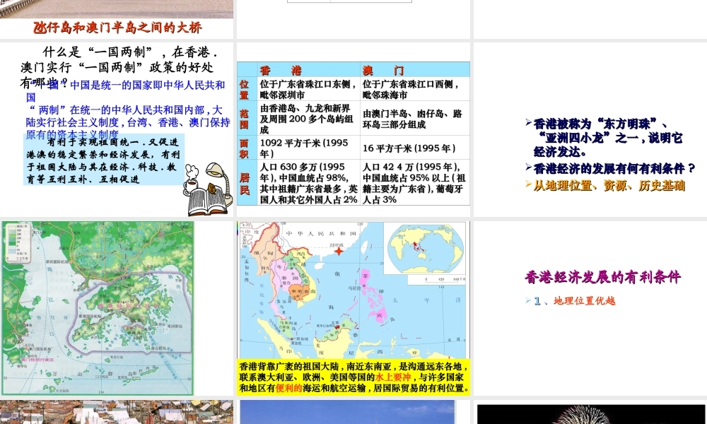707x424 pixels.
Task: Click yellow text box 香港背靠广袤的祖国大陆
Action: [x=354, y=377]
